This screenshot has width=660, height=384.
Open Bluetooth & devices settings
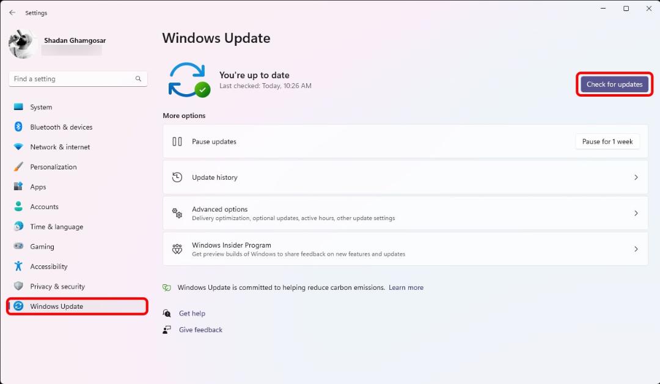coord(78,127)
